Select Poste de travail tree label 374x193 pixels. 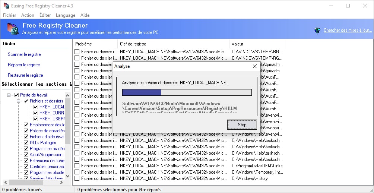pyautogui.click(x=34, y=95)
